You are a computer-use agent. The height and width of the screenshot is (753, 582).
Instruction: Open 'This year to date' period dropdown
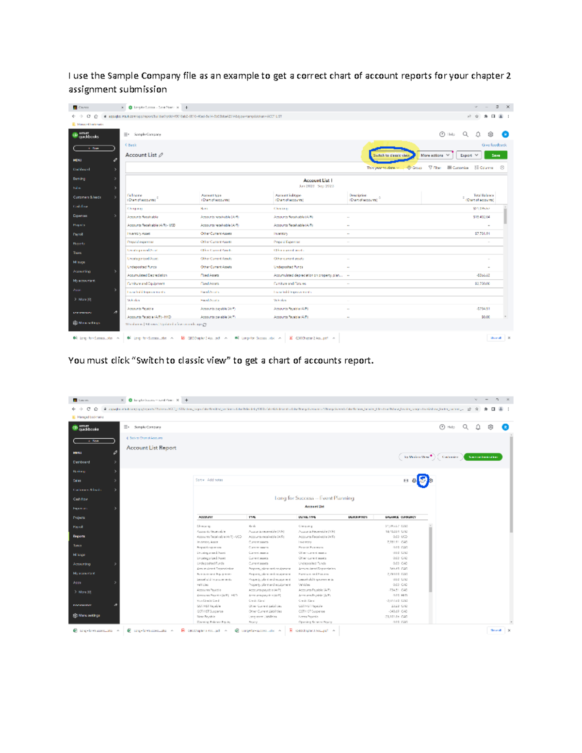383,168
